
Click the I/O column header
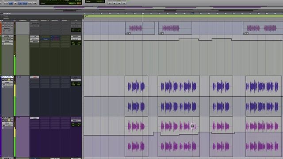[x=76, y=21]
